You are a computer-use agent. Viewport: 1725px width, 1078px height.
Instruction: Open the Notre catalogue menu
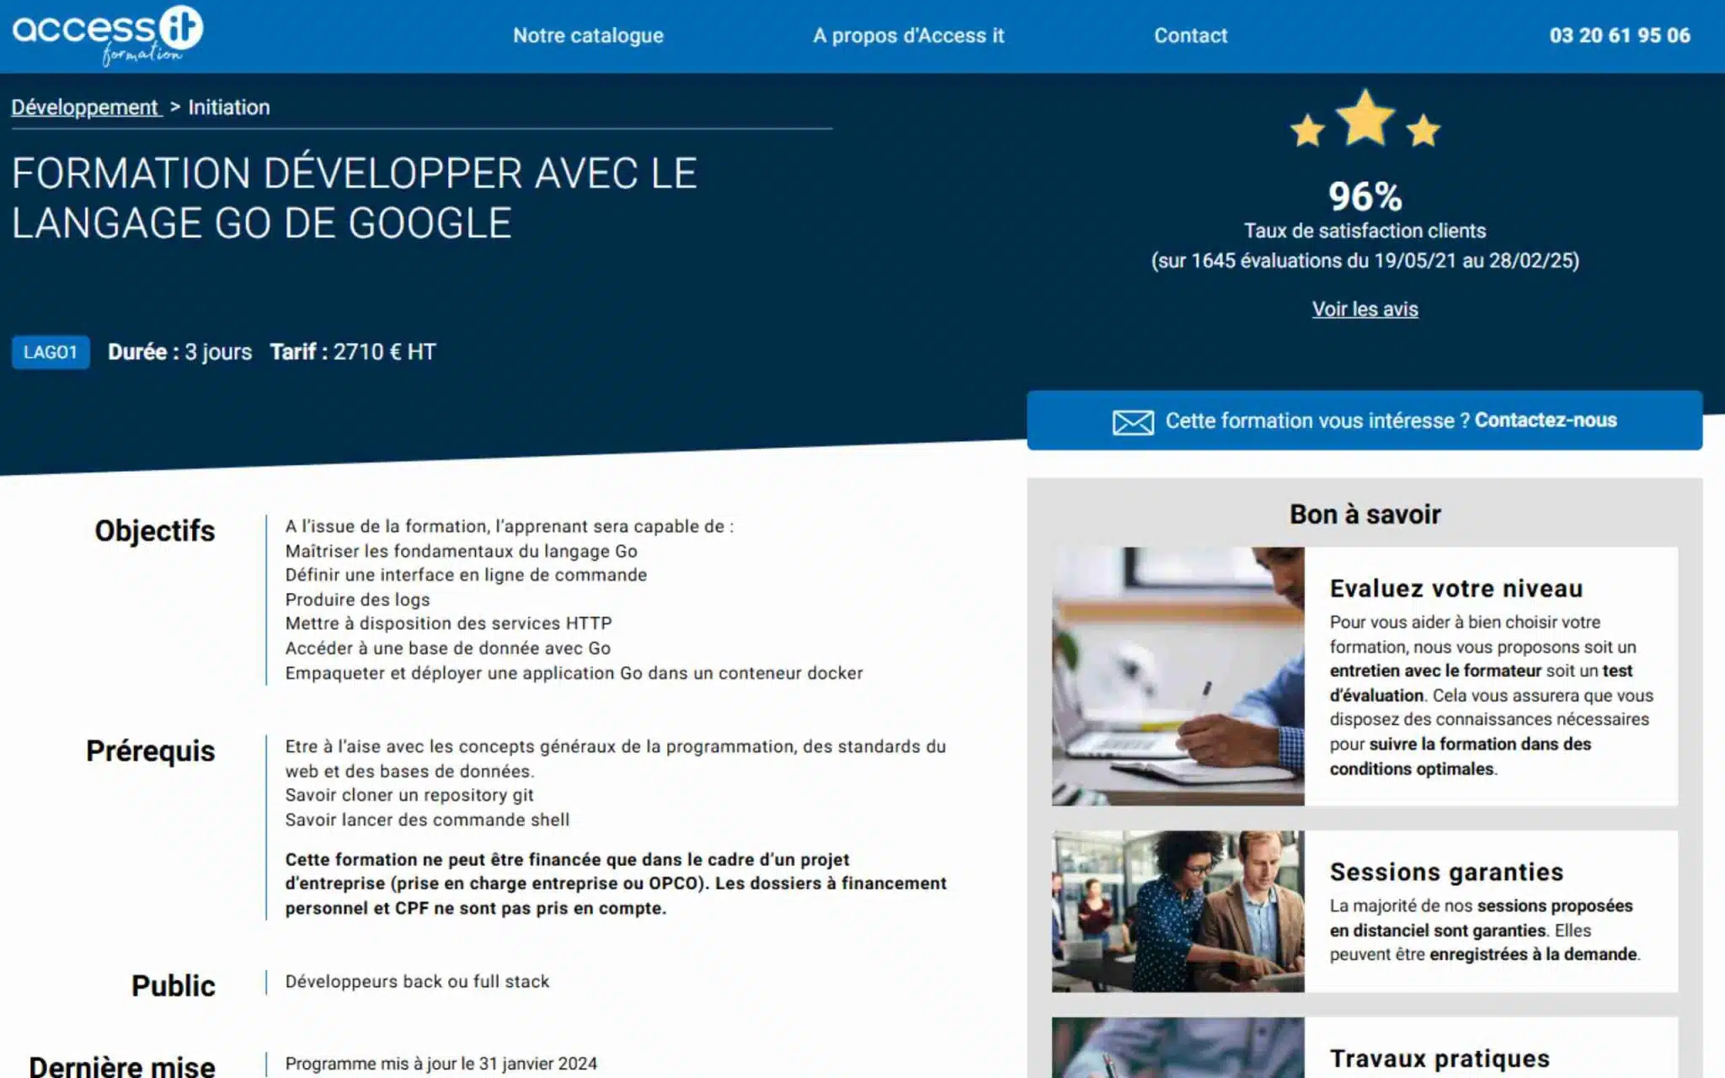[x=588, y=35]
